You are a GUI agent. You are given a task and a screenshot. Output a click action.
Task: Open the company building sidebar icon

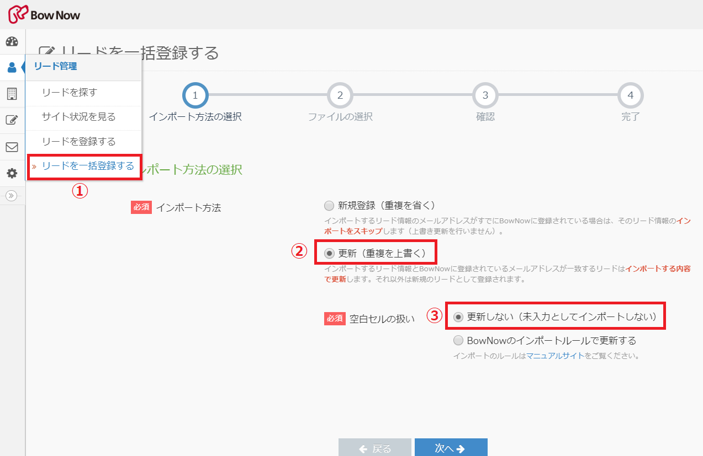[x=12, y=94]
